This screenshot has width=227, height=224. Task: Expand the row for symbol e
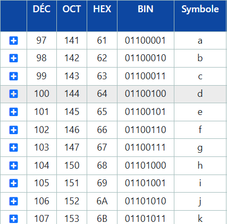[13, 112]
